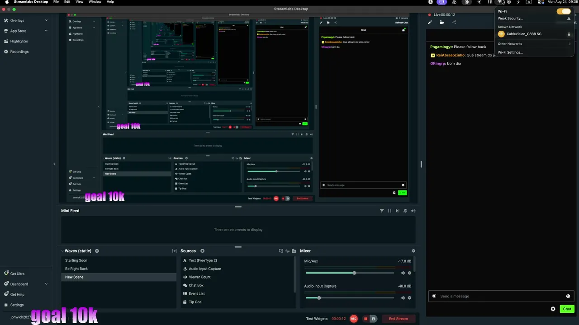This screenshot has width=579, height=325.
Task: Click the green Chat send button
Action: [567, 309]
